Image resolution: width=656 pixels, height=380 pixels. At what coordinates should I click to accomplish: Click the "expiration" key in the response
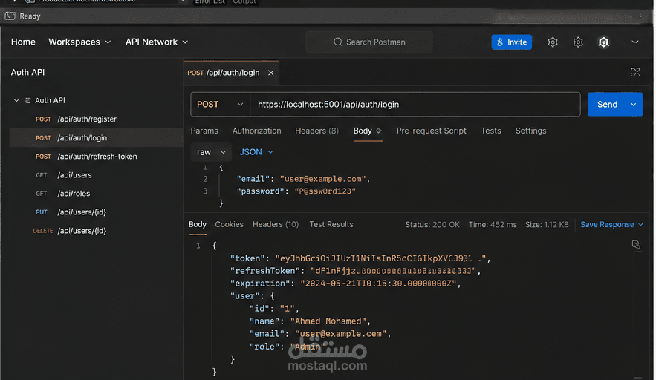(x=260, y=284)
